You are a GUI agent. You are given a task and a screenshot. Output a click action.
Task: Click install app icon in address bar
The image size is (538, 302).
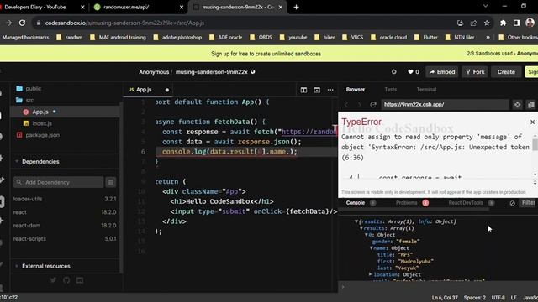(460, 23)
